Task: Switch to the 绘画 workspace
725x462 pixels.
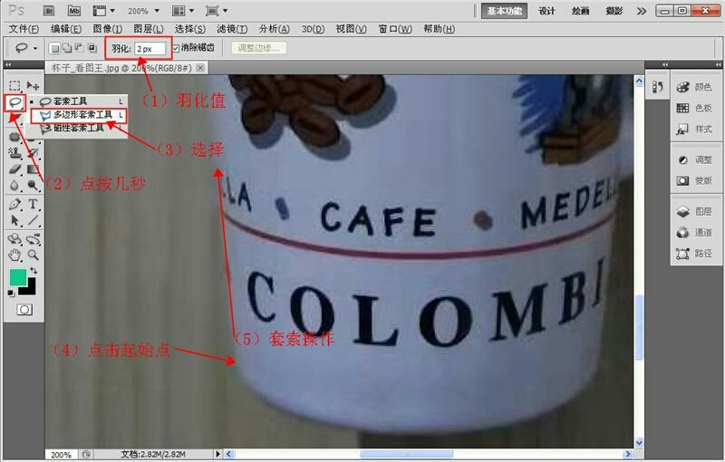Action: pos(581,11)
